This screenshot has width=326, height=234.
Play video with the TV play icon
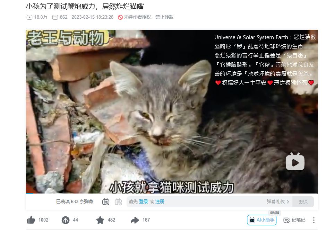(295, 162)
